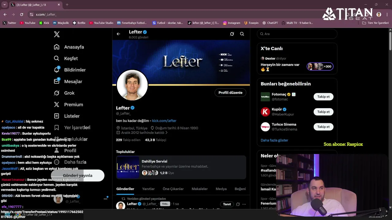The image size is (392, 220).
Task: Click the X logo in sidebar
Action: (x=57, y=34)
